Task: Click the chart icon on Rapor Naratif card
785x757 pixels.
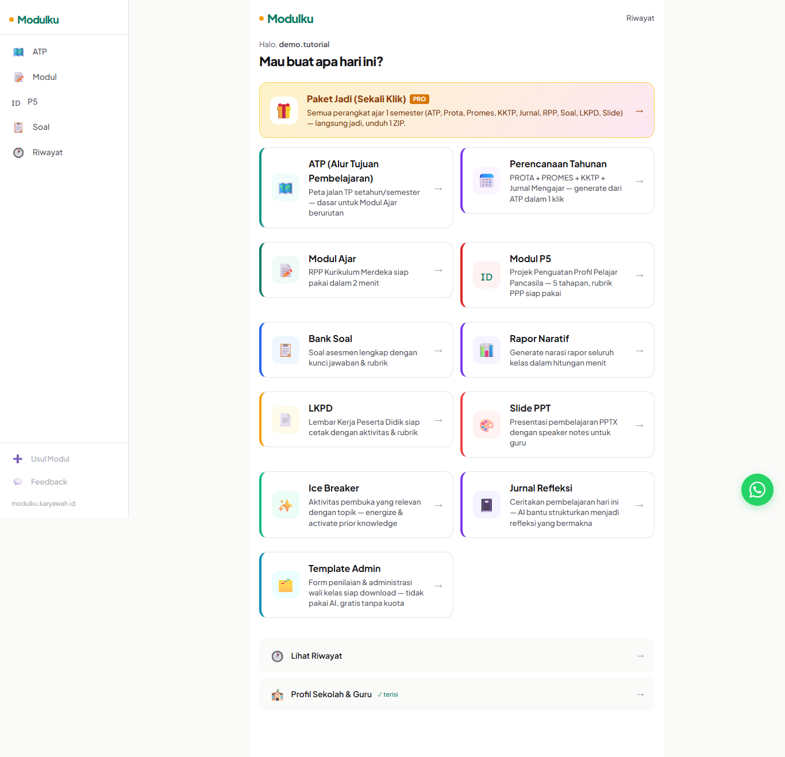Action: tap(487, 350)
